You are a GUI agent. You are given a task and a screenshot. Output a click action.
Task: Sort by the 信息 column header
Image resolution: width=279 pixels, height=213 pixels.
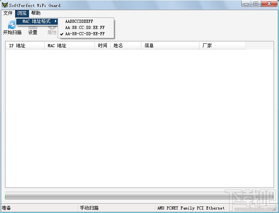coord(170,46)
